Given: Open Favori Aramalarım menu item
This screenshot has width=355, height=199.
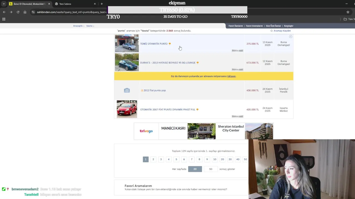Looking at the screenshot, I should pos(254,26).
